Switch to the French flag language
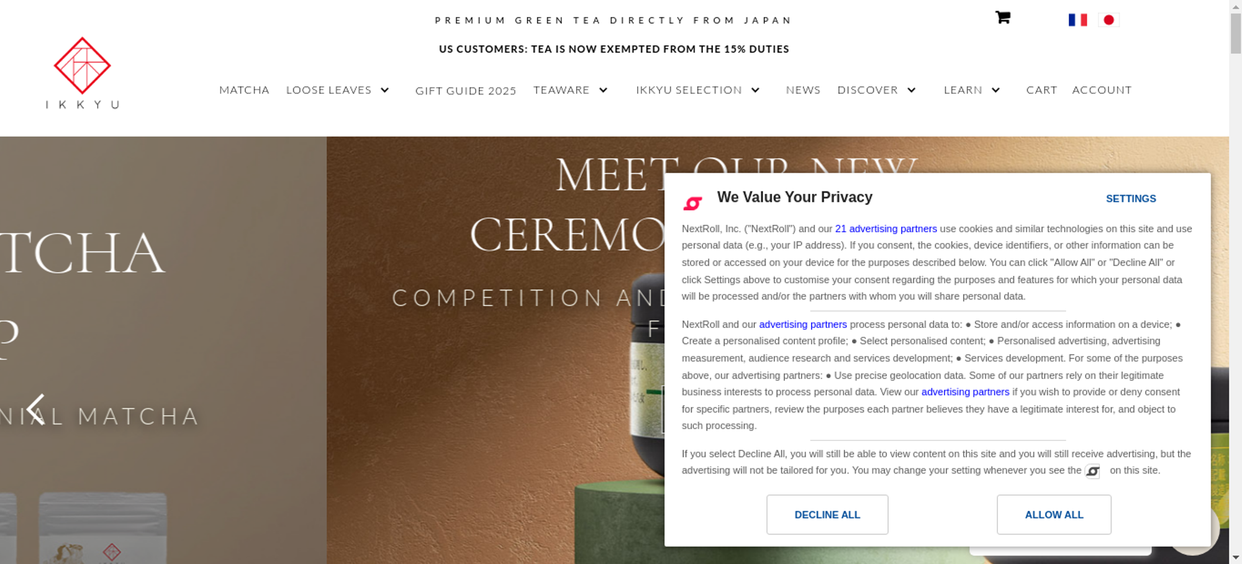The width and height of the screenshot is (1242, 564). tap(1077, 20)
